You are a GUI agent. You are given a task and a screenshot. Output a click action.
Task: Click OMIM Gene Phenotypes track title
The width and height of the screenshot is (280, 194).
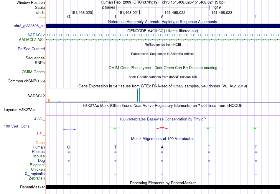coord(163,68)
